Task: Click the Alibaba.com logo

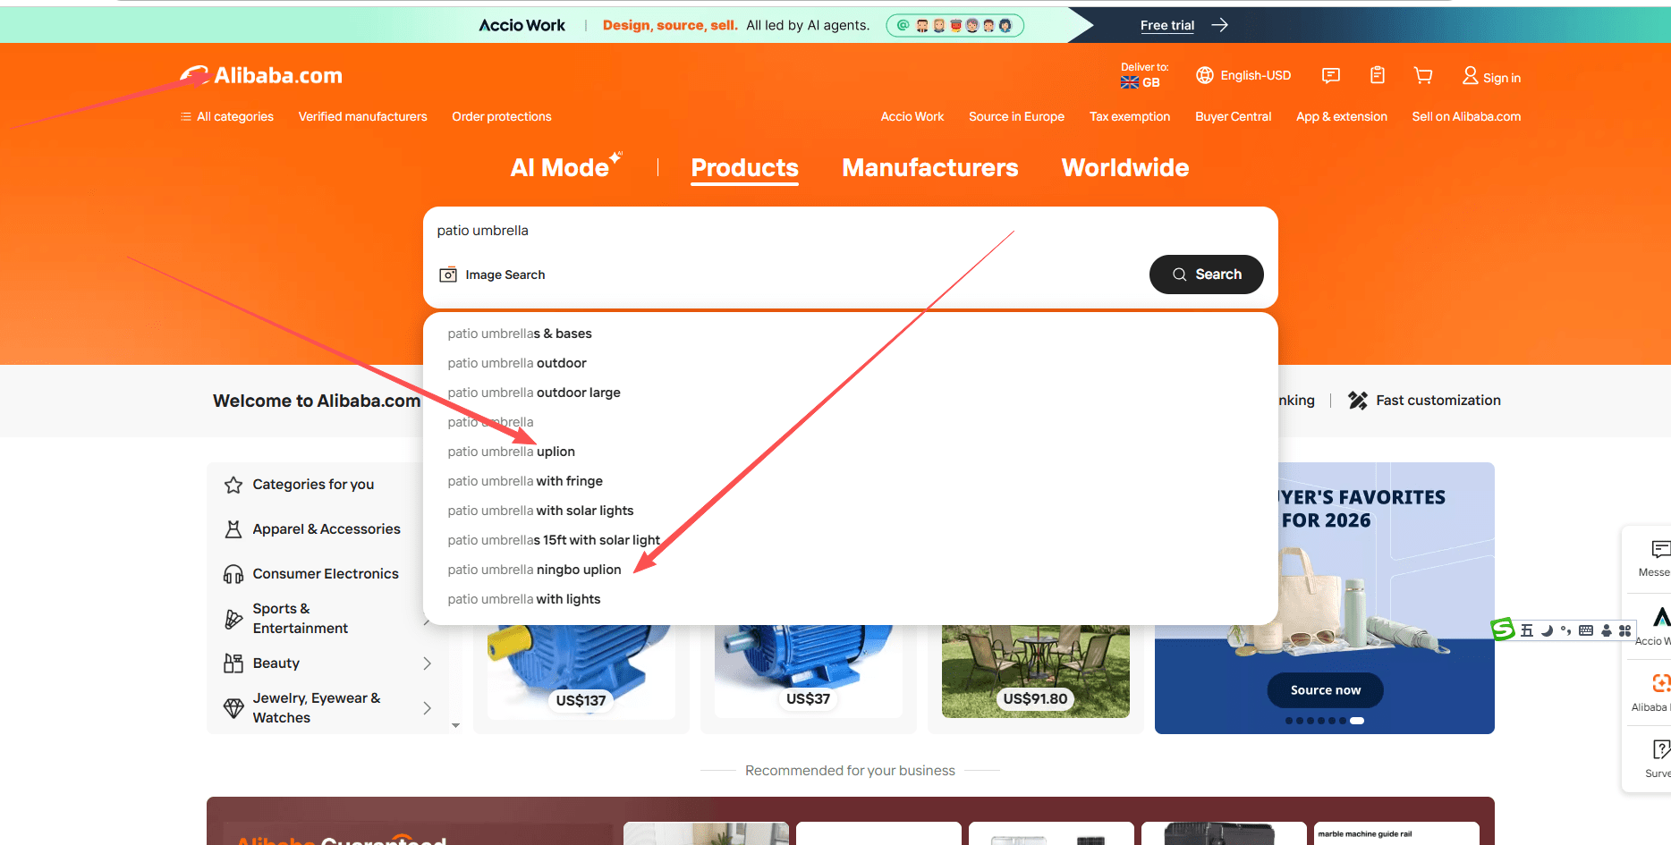Action: coord(261,76)
